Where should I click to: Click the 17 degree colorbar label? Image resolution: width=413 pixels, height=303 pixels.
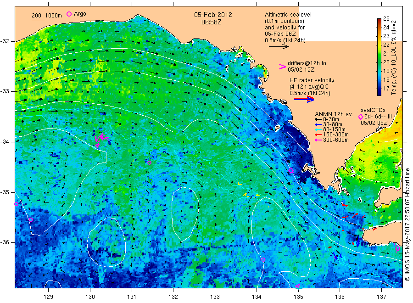(386, 88)
